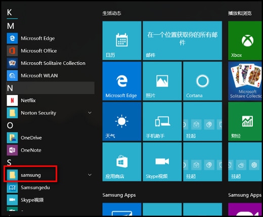Viewport: 263px width, 217px height.
Task: Open the 手机助手 phone companion tile
Action: (x=162, y=121)
